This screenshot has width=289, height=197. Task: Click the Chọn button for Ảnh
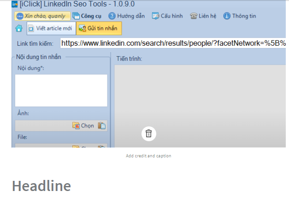(x=83, y=125)
